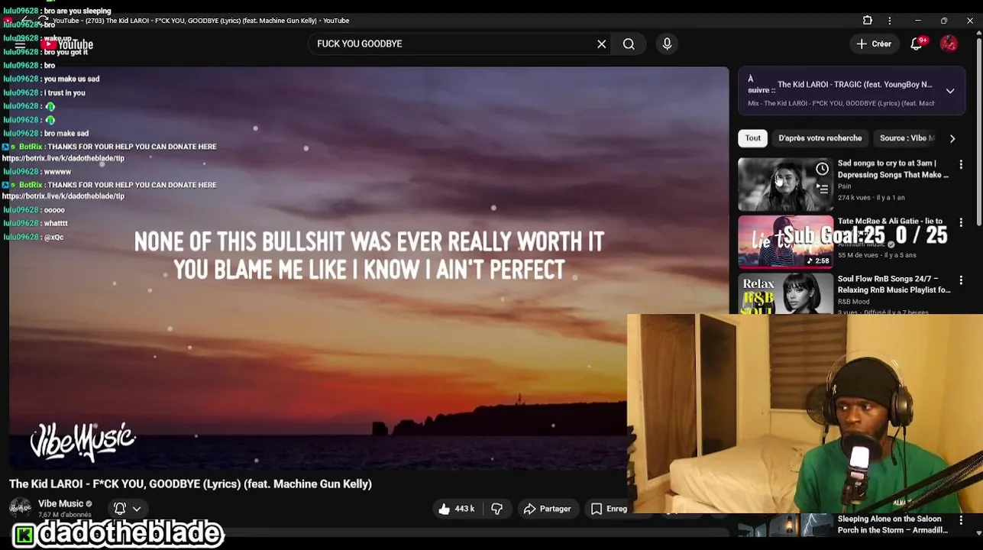
Task: Open the Soul Flow RnB Songs thumbnail
Action: pyautogui.click(x=785, y=294)
